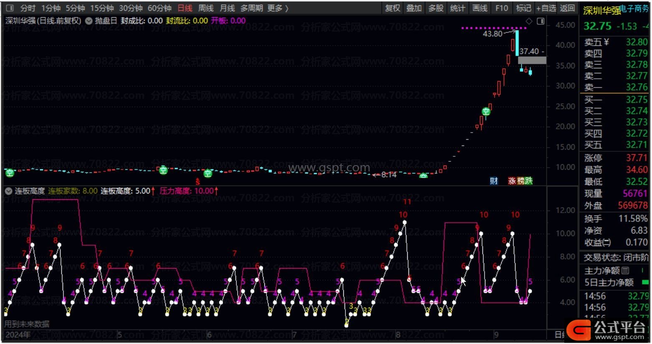
Task: Click the panel layout icon at top-left
Action: click(10, 8)
